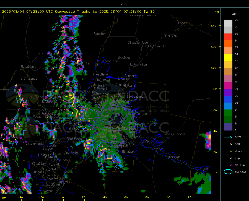
Task: Select the bright green 20-30 dBZ swatch
Action: click(228, 113)
